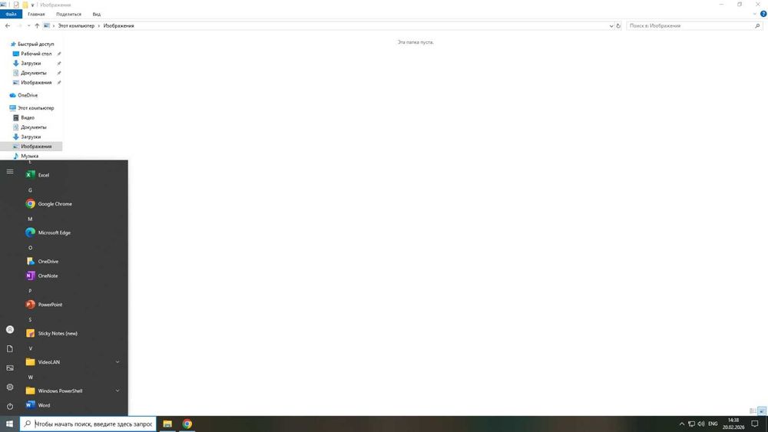Open Документы under Этот компьютер
The height and width of the screenshot is (432, 768).
click(33, 127)
